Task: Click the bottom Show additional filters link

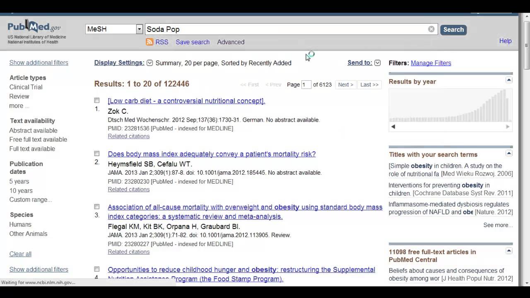Action: coord(39,269)
